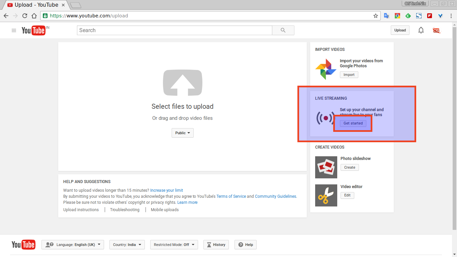This screenshot has height=257, width=457.
Task: Click the Flipboard extension icon
Action: coord(430,16)
